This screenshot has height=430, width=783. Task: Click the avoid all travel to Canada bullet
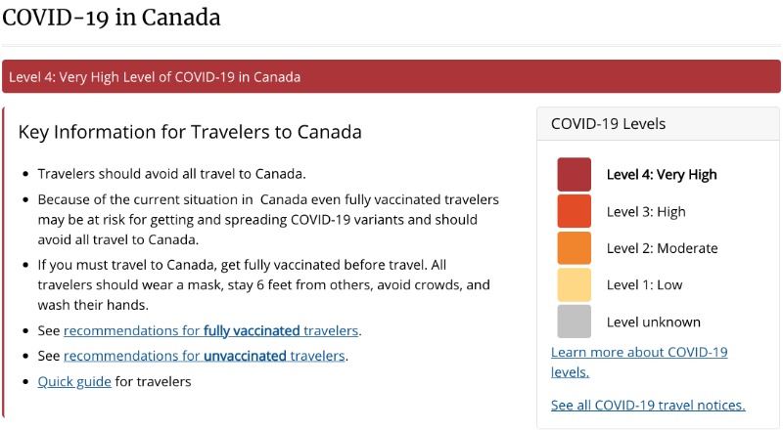coord(172,174)
